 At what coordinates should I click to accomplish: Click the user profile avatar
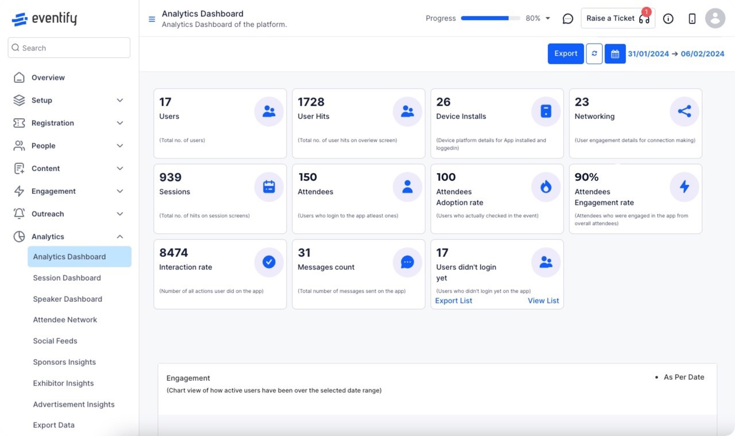[x=715, y=18]
